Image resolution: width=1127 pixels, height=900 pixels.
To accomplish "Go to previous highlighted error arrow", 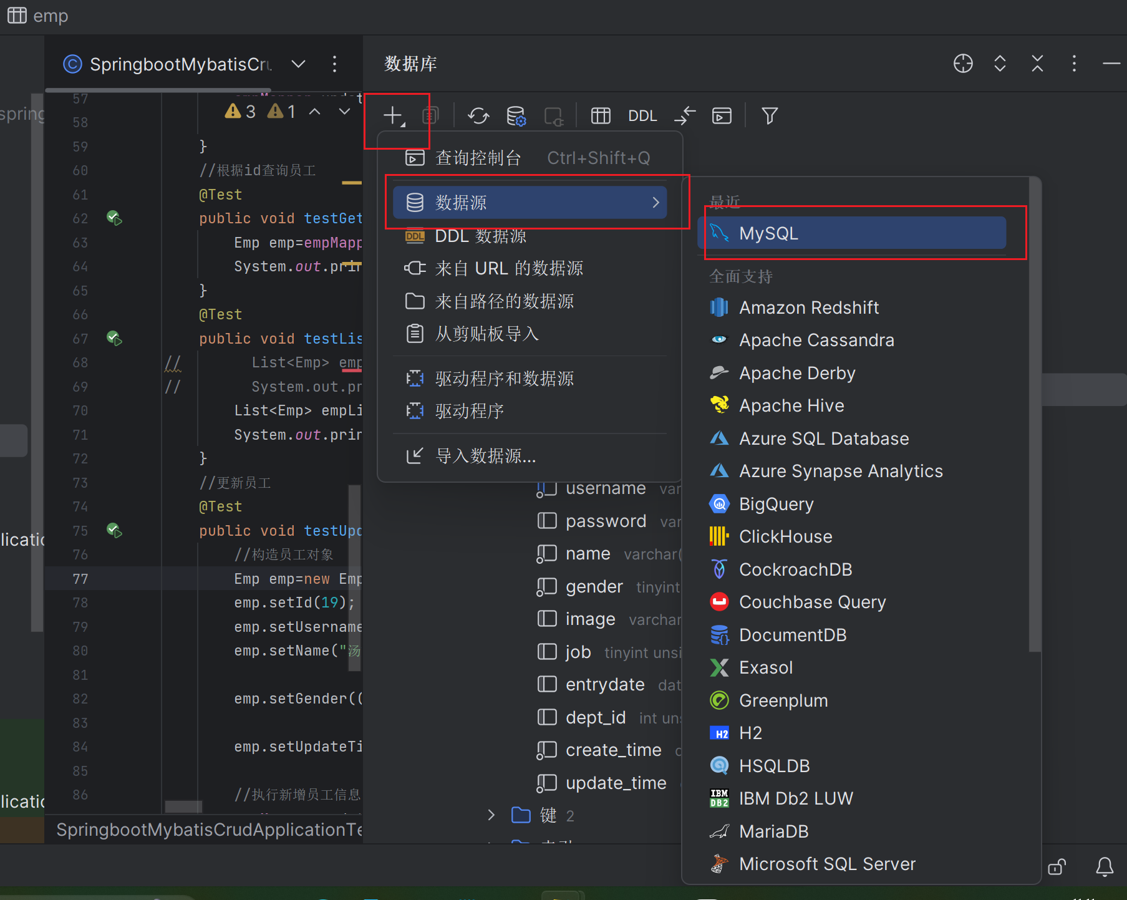I will 315,112.
